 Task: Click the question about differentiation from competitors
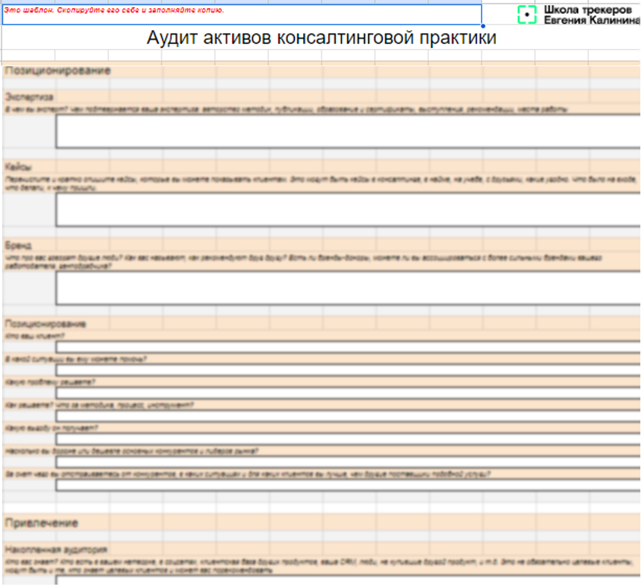coord(248,474)
